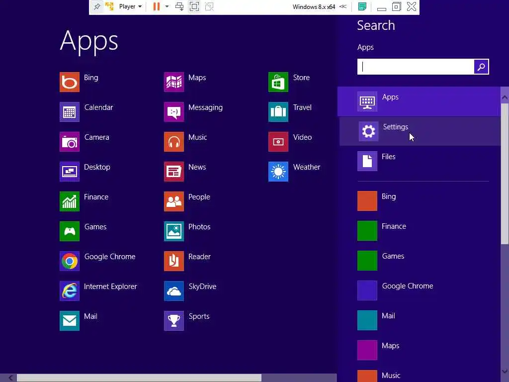Screen dimensions: 509x382
Task: Click the VMware library icon beside Player
Action: (x=109, y=6)
